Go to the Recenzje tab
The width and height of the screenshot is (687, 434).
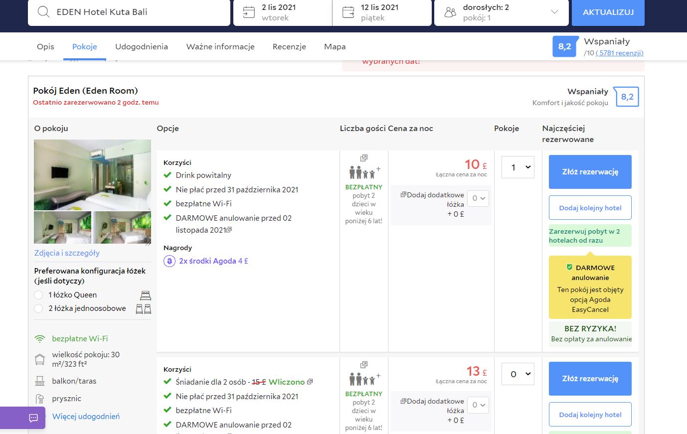coord(289,46)
